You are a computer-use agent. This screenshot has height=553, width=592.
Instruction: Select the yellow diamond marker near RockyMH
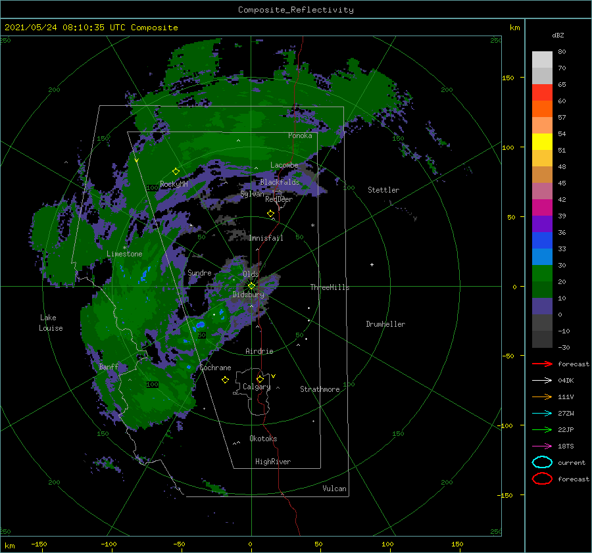[176, 172]
